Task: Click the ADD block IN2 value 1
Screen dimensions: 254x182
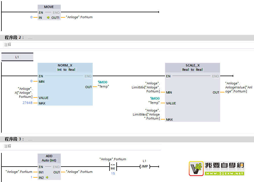Action: 32,177
